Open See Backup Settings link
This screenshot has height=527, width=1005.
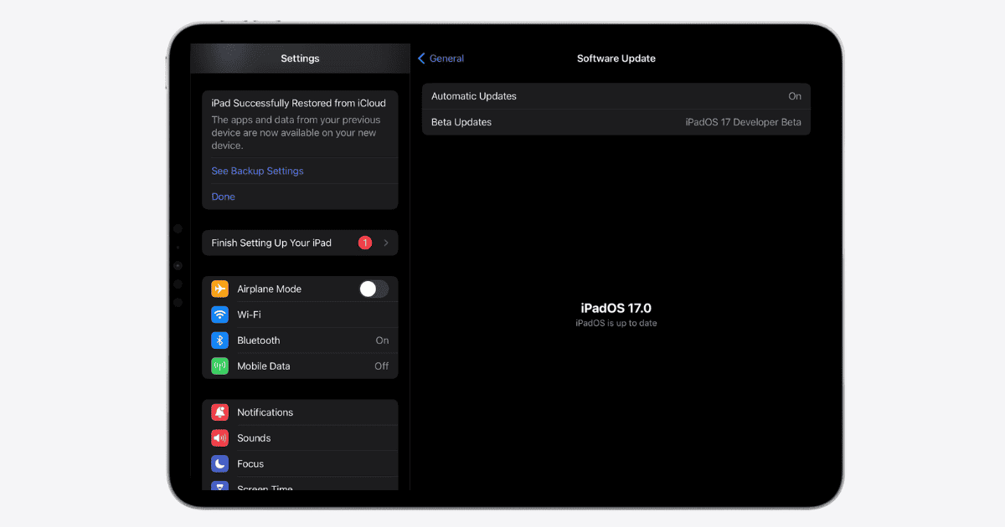(x=257, y=171)
